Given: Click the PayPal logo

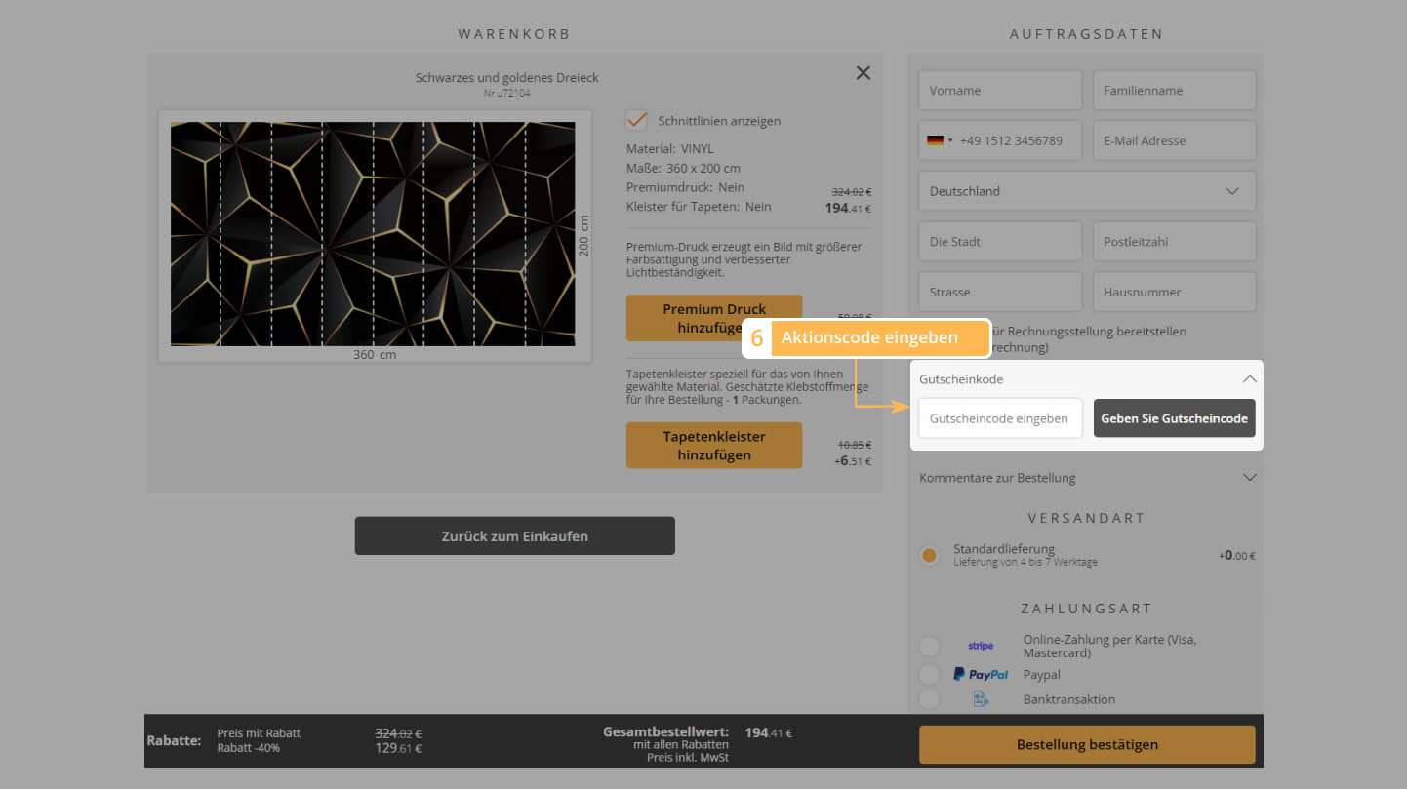Looking at the screenshot, I should coord(980,674).
